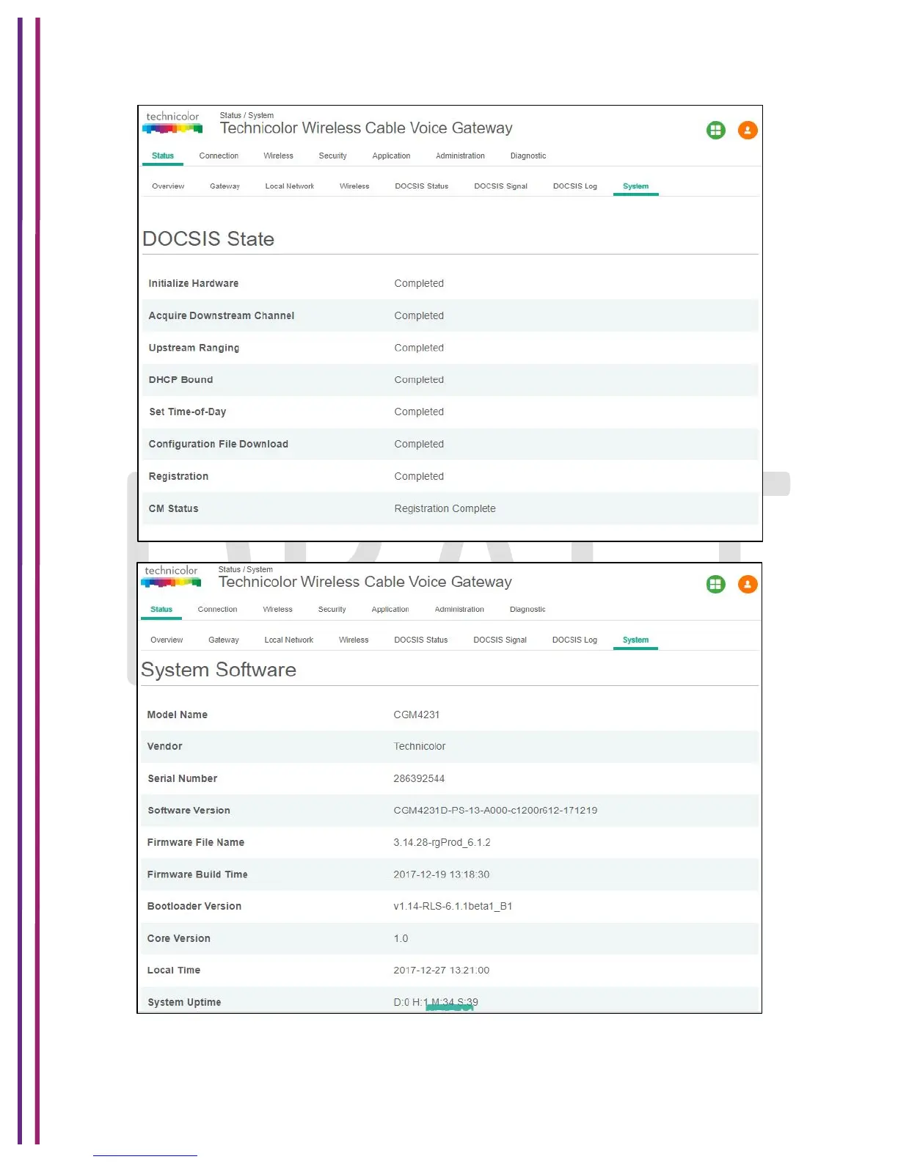
Task: Click the System Software heading
Action: 219,670
